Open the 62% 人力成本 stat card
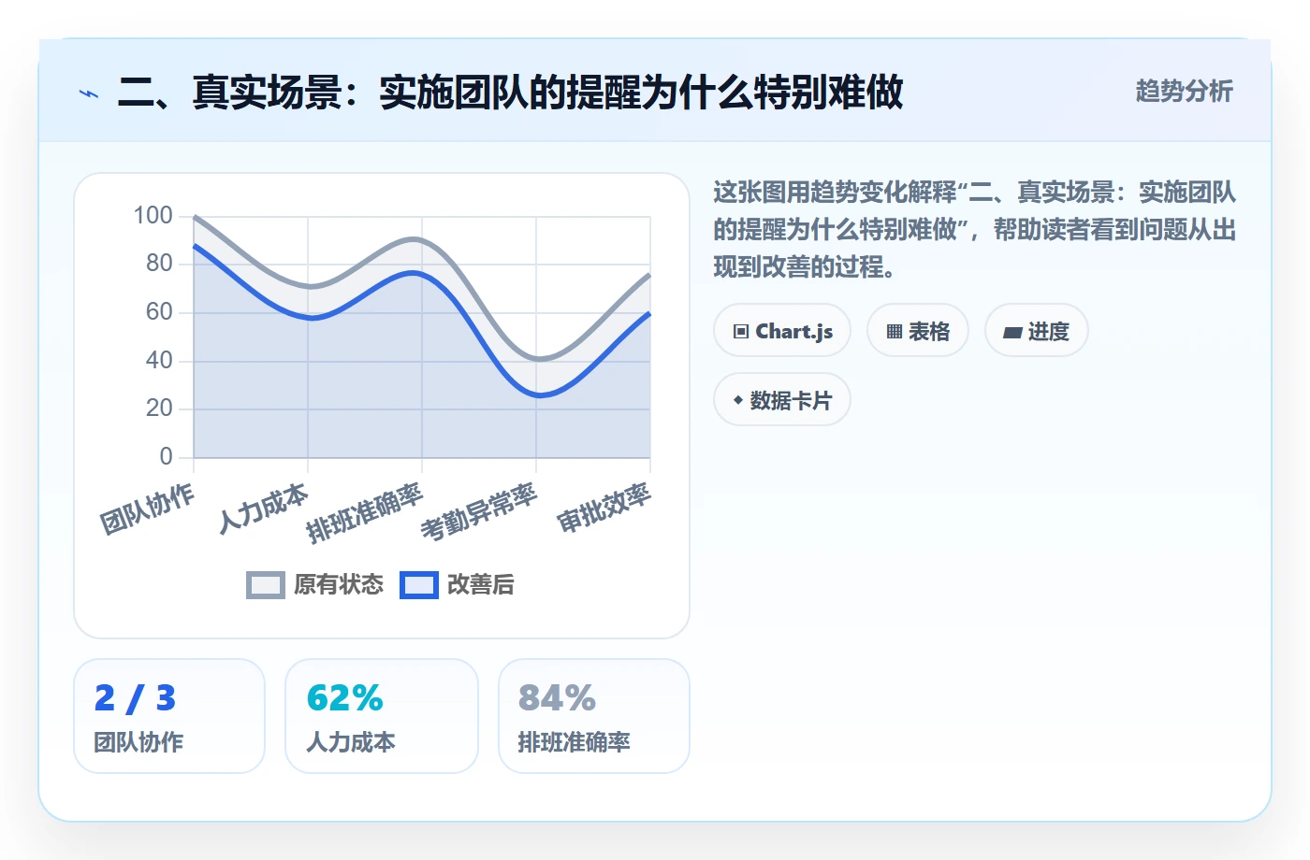 (382, 716)
